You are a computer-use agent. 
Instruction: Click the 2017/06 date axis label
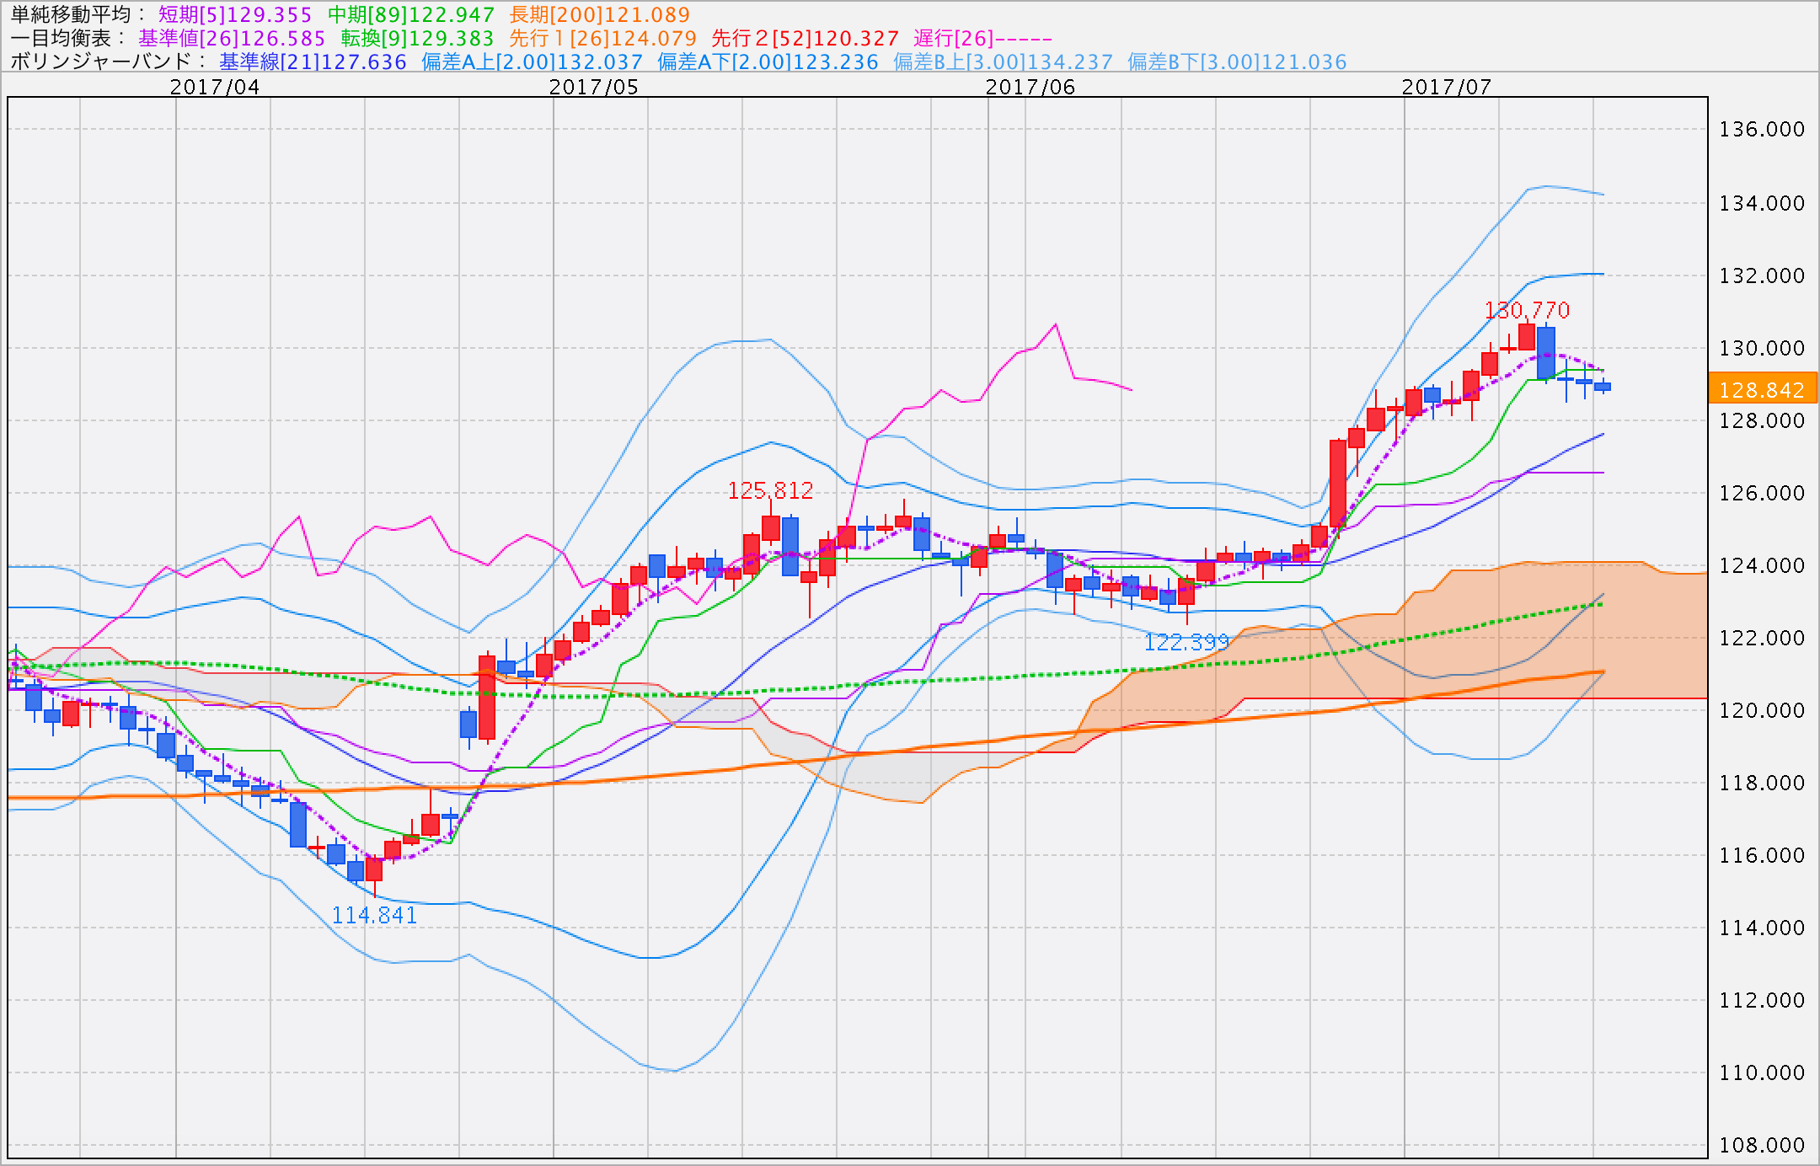coord(1030,86)
